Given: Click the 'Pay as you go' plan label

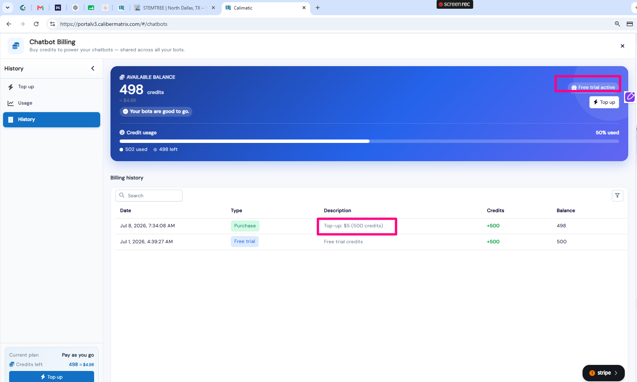Looking at the screenshot, I should 78,355.
